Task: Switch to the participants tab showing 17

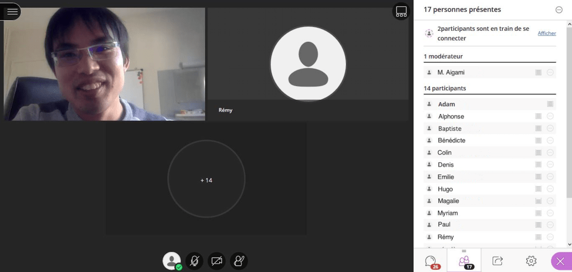Action: [464, 261]
